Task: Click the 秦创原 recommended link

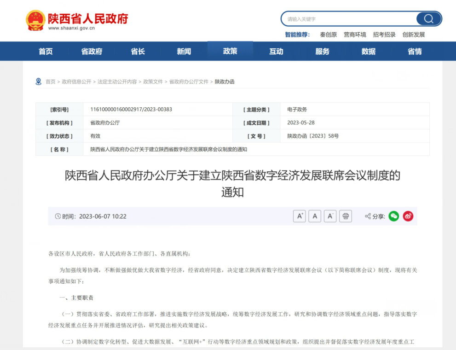Action: 329,35
